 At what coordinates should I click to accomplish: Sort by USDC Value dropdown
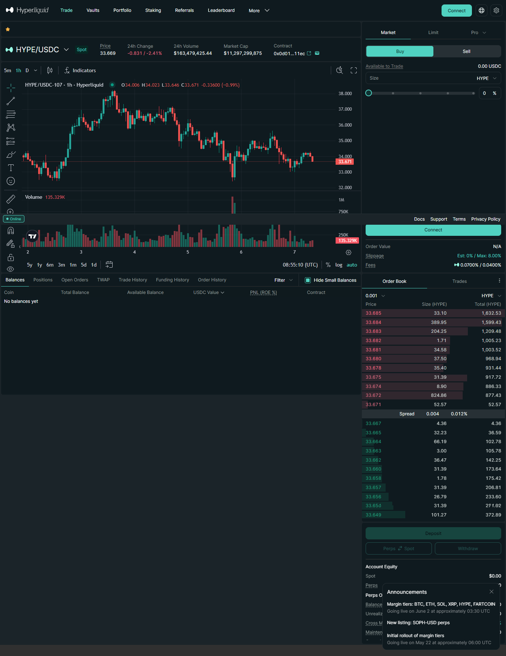point(209,292)
